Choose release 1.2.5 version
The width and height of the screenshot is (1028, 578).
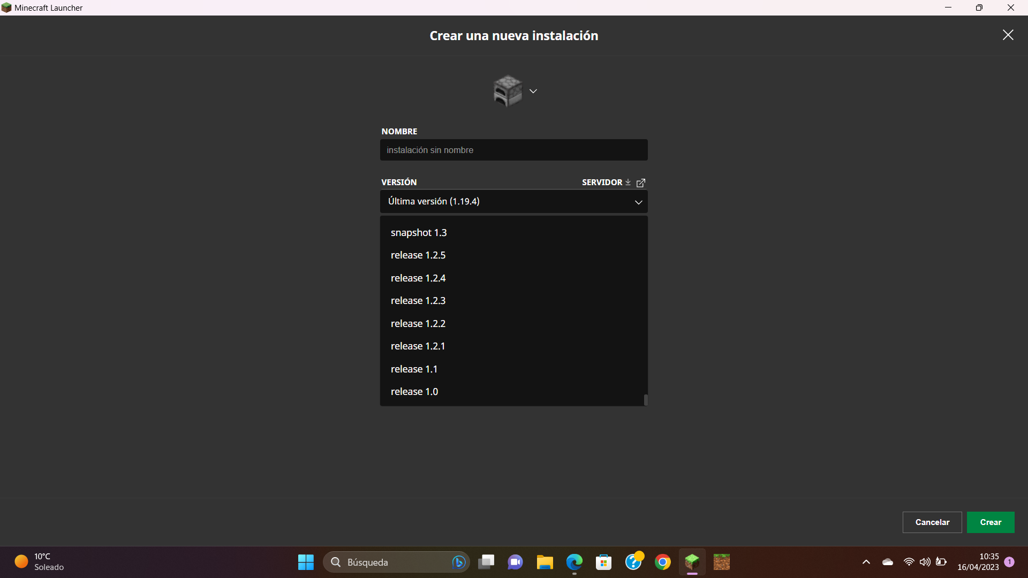click(x=418, y=255)
